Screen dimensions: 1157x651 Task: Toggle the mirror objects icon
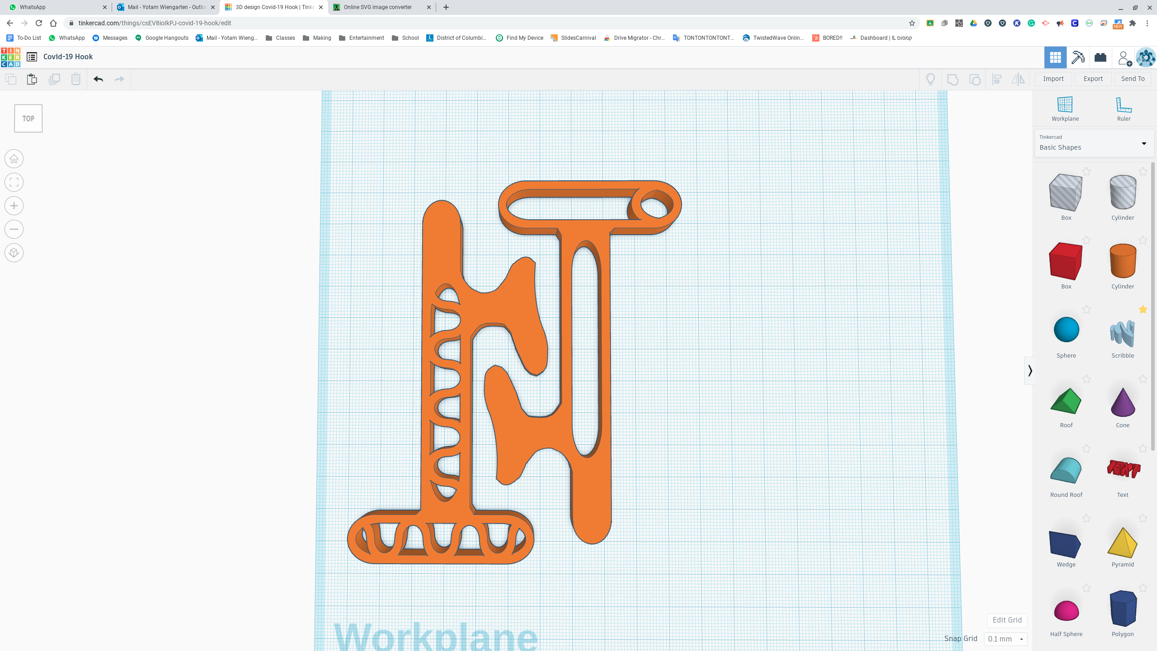pyautogui.click(x=1019, y=79)
